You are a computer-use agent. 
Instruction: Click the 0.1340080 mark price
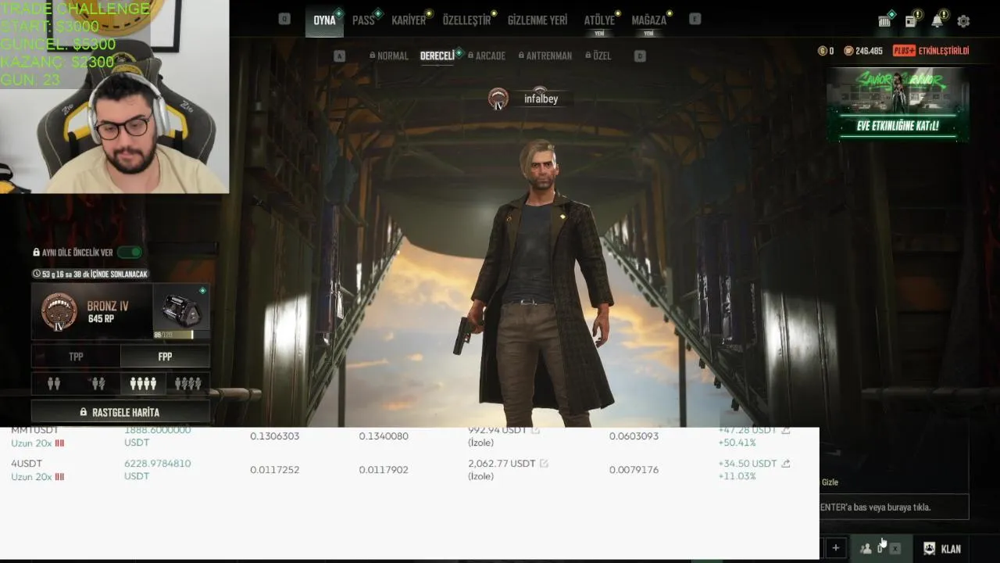pos(384,436)
